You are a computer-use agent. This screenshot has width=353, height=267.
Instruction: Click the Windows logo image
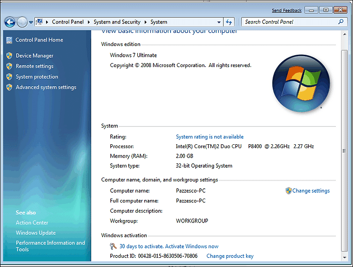click(x=301, y=84)
